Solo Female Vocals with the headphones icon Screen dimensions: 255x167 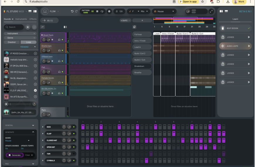coord(59,83)
